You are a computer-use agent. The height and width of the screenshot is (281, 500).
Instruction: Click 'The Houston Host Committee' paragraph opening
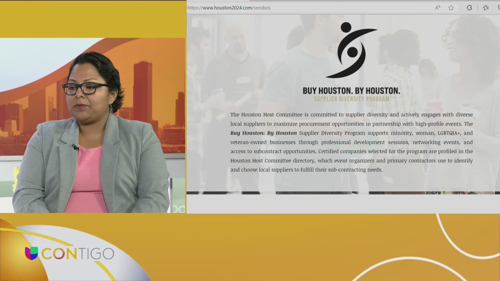(265, 115)
